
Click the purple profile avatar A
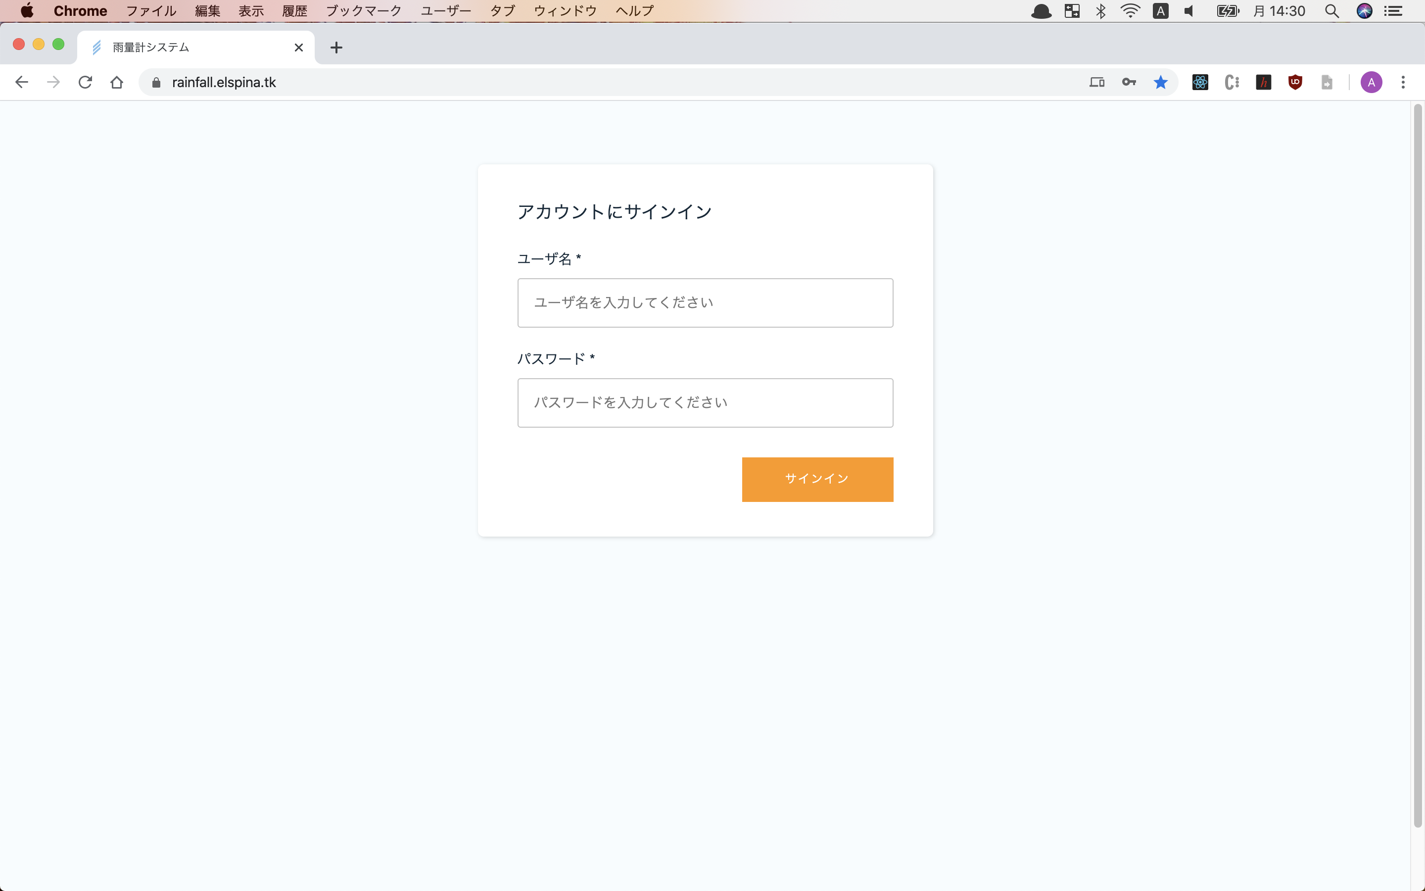point(1371,82)
